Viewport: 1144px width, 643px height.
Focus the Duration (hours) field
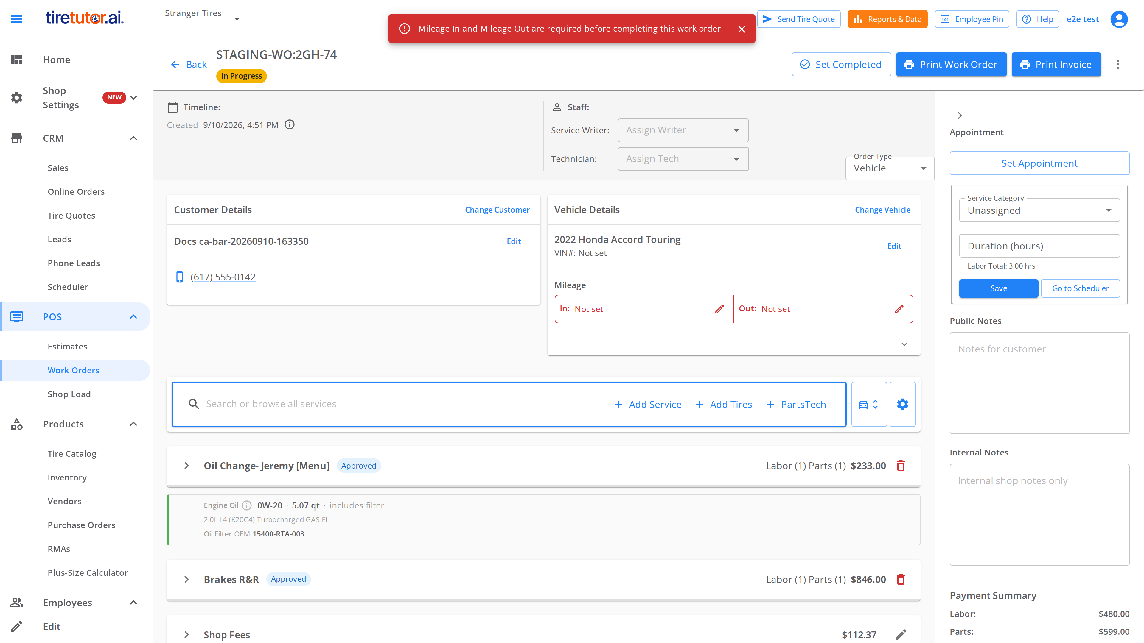pyautogui.click(x=1039, y=246)
